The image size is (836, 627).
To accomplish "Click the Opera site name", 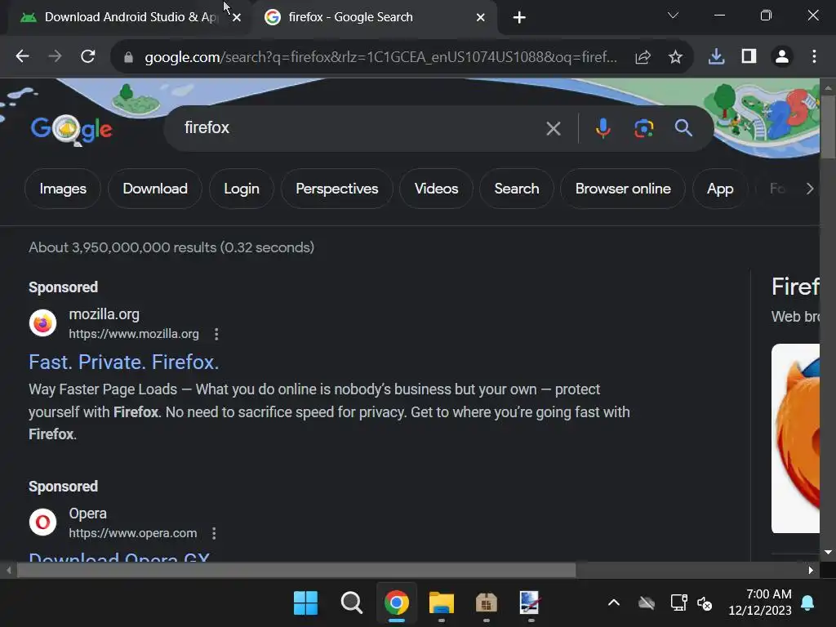I will (88, 514).
